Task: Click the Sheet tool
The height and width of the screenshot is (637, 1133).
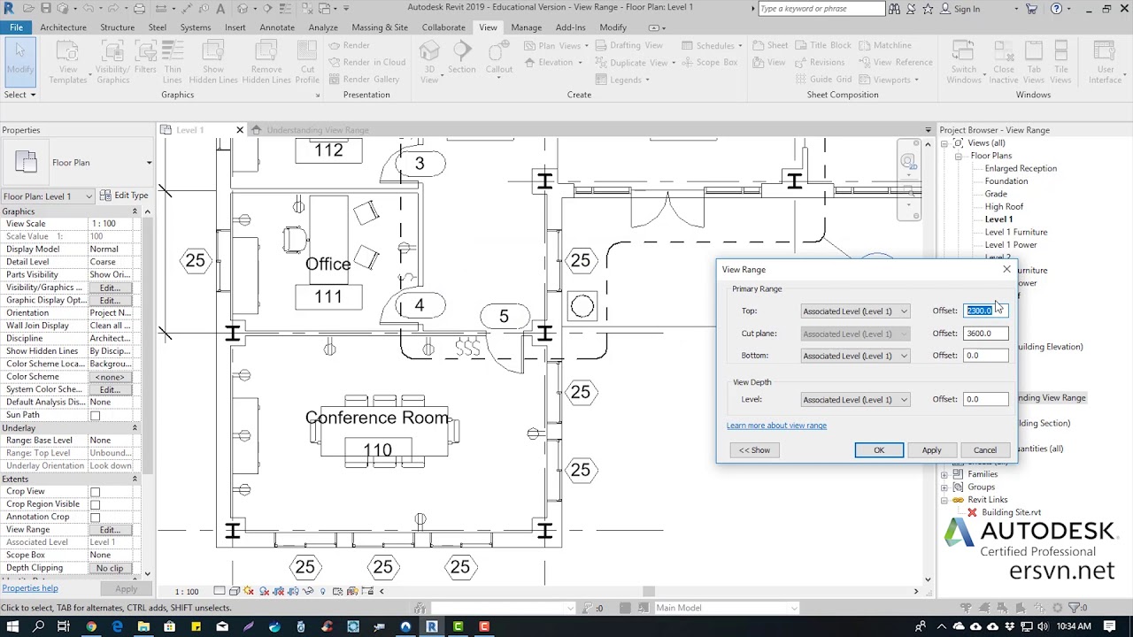Action: (770, 45)
